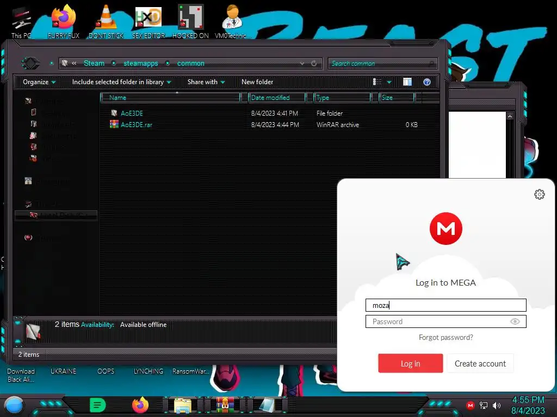
Task: Click the taskbar clock showing 4:55 PM
Action: click(528, 400)
